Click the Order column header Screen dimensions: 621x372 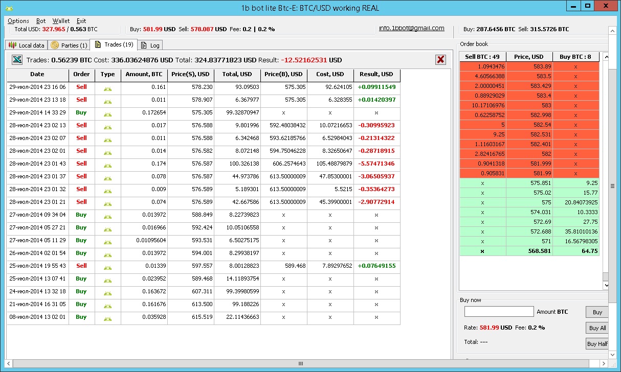coord(82,75)
